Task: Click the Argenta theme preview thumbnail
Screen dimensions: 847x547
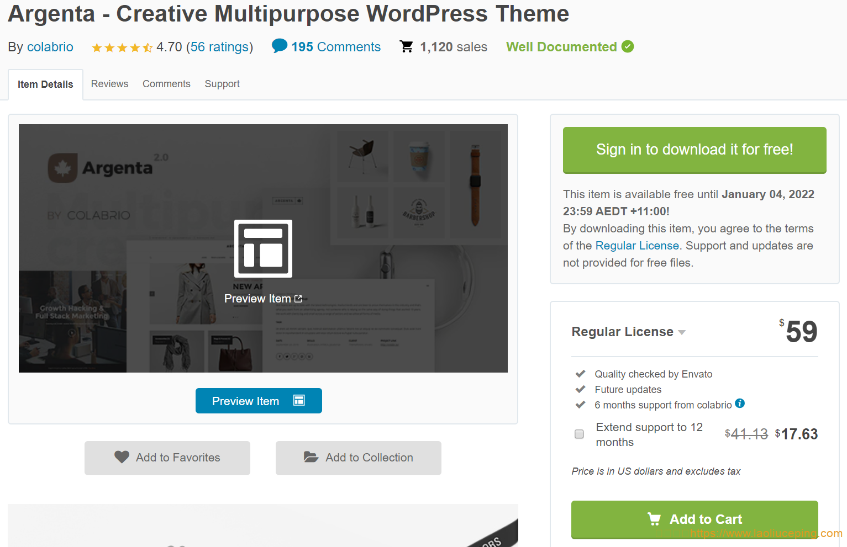Action: (263, 248)
